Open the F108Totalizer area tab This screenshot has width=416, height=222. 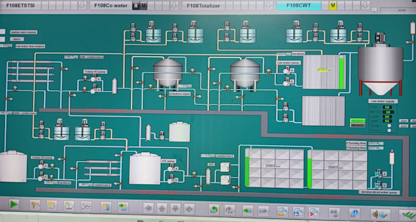tap(203, 5)
